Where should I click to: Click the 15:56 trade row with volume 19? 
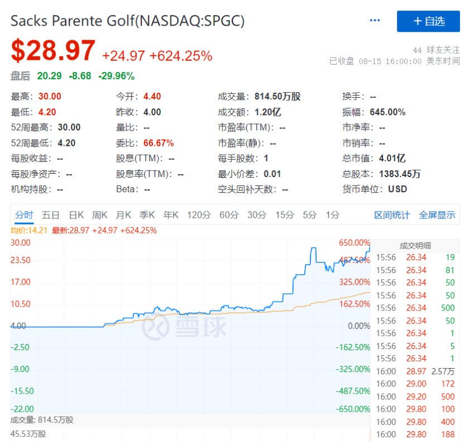[x=415, y=257]
